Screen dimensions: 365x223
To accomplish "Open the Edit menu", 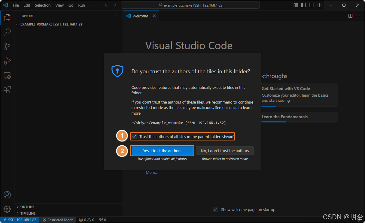I will (27, 5).
